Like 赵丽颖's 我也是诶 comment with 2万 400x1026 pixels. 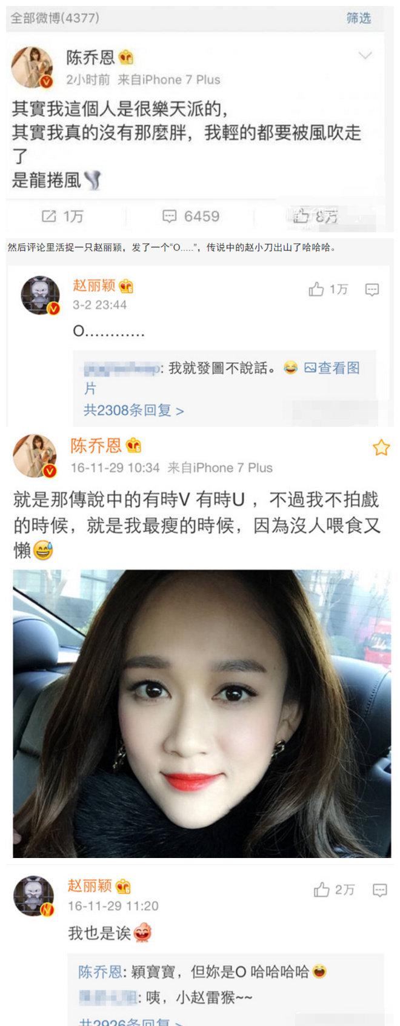pyautogui.click(x=334, y=890)
